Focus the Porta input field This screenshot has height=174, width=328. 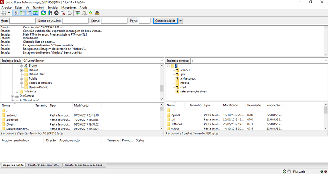(x=145, y=21)
